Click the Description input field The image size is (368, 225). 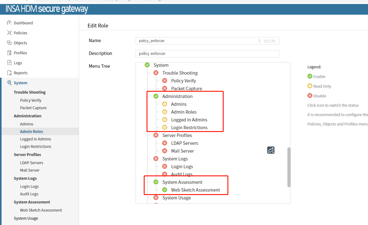(207, 54)
